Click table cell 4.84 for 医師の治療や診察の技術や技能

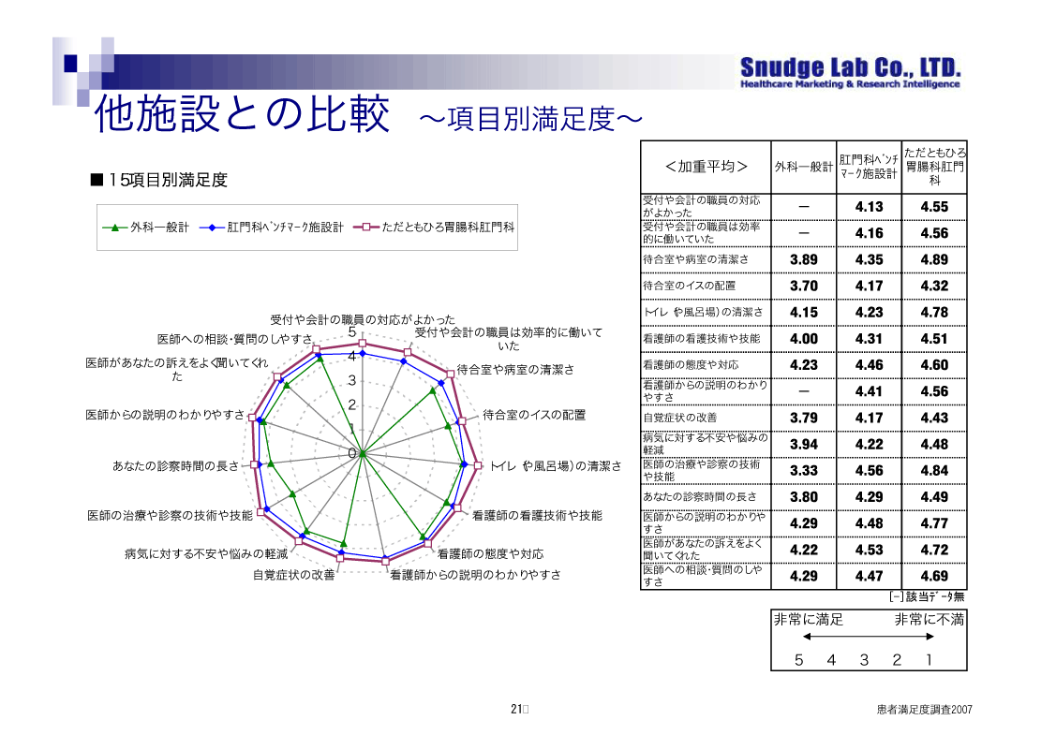(935, 471)
